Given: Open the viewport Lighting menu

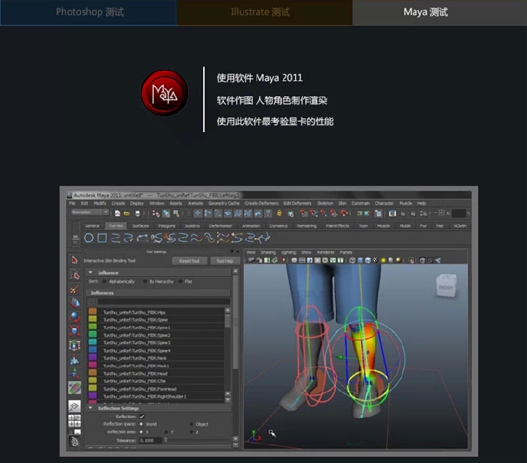Looking at the screenshot, I should coord(288,252).
